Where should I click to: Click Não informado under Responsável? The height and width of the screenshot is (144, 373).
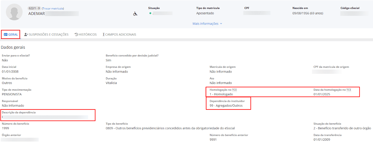13,105
